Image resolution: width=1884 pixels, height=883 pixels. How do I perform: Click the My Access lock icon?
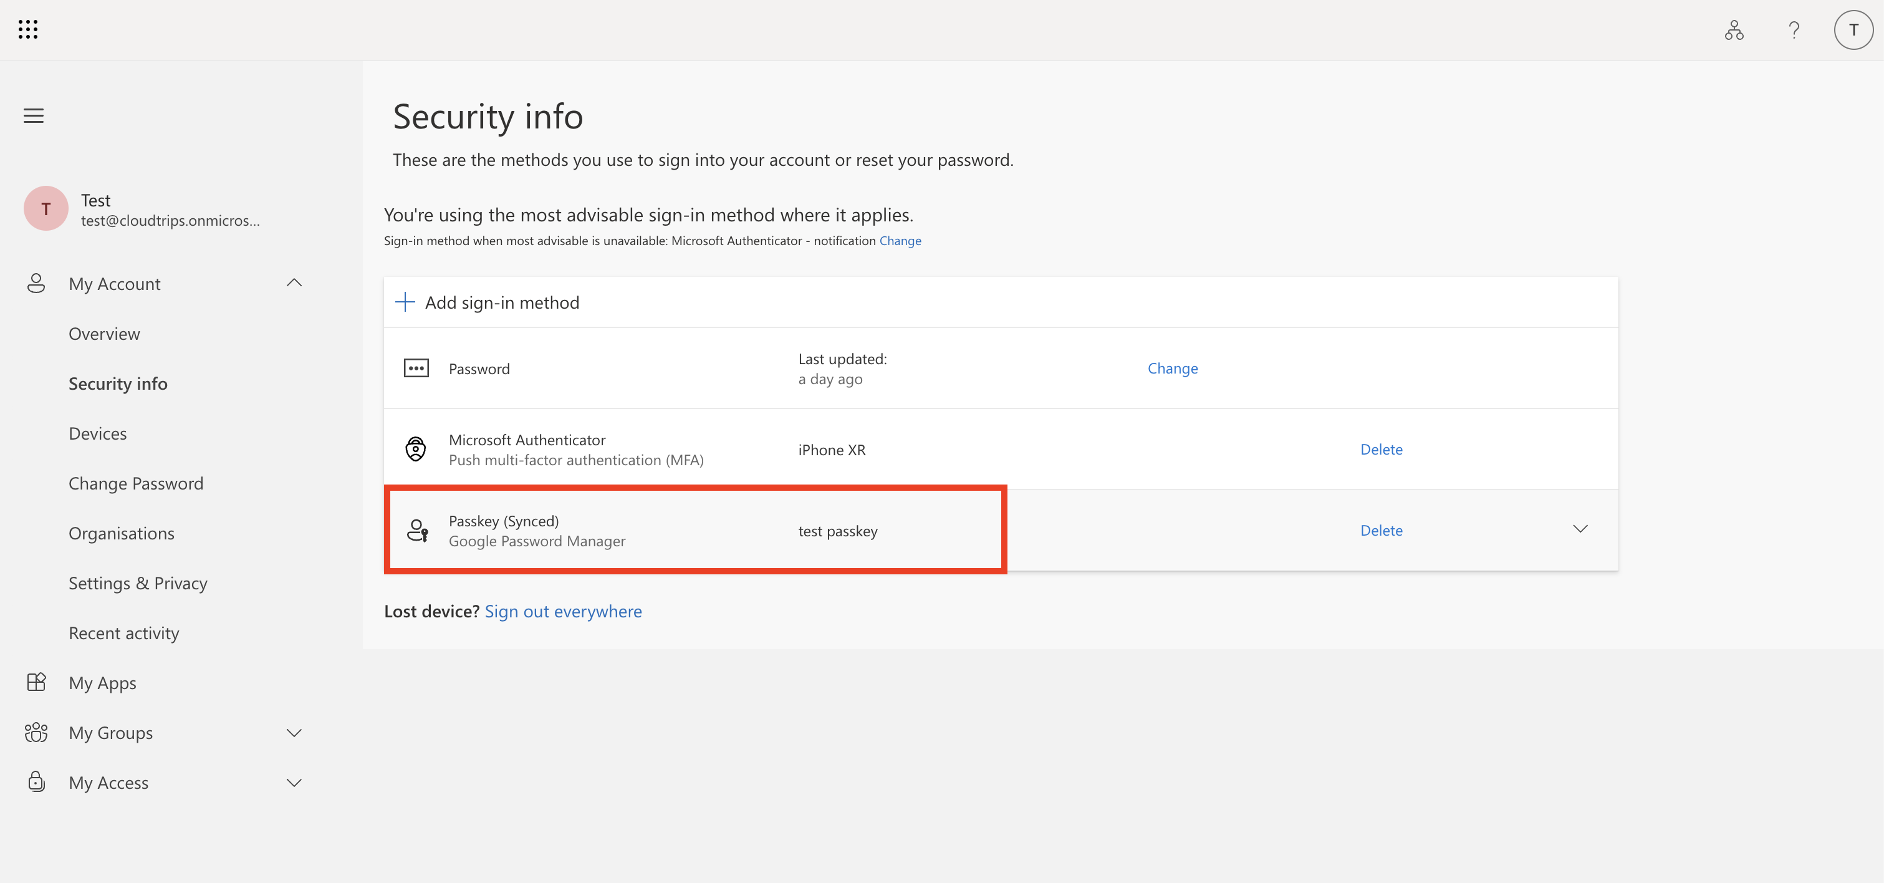(36, 782)
